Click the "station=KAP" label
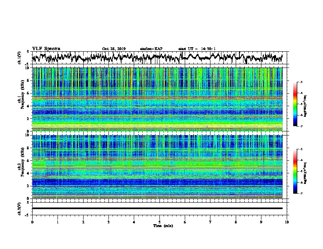Image resolution: width=323 pixels, height=249 pixels. pyautogui.click(x=151, y=49)
